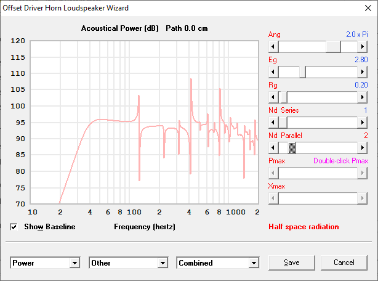Click the Show Baseline label text

click(50, 227)
